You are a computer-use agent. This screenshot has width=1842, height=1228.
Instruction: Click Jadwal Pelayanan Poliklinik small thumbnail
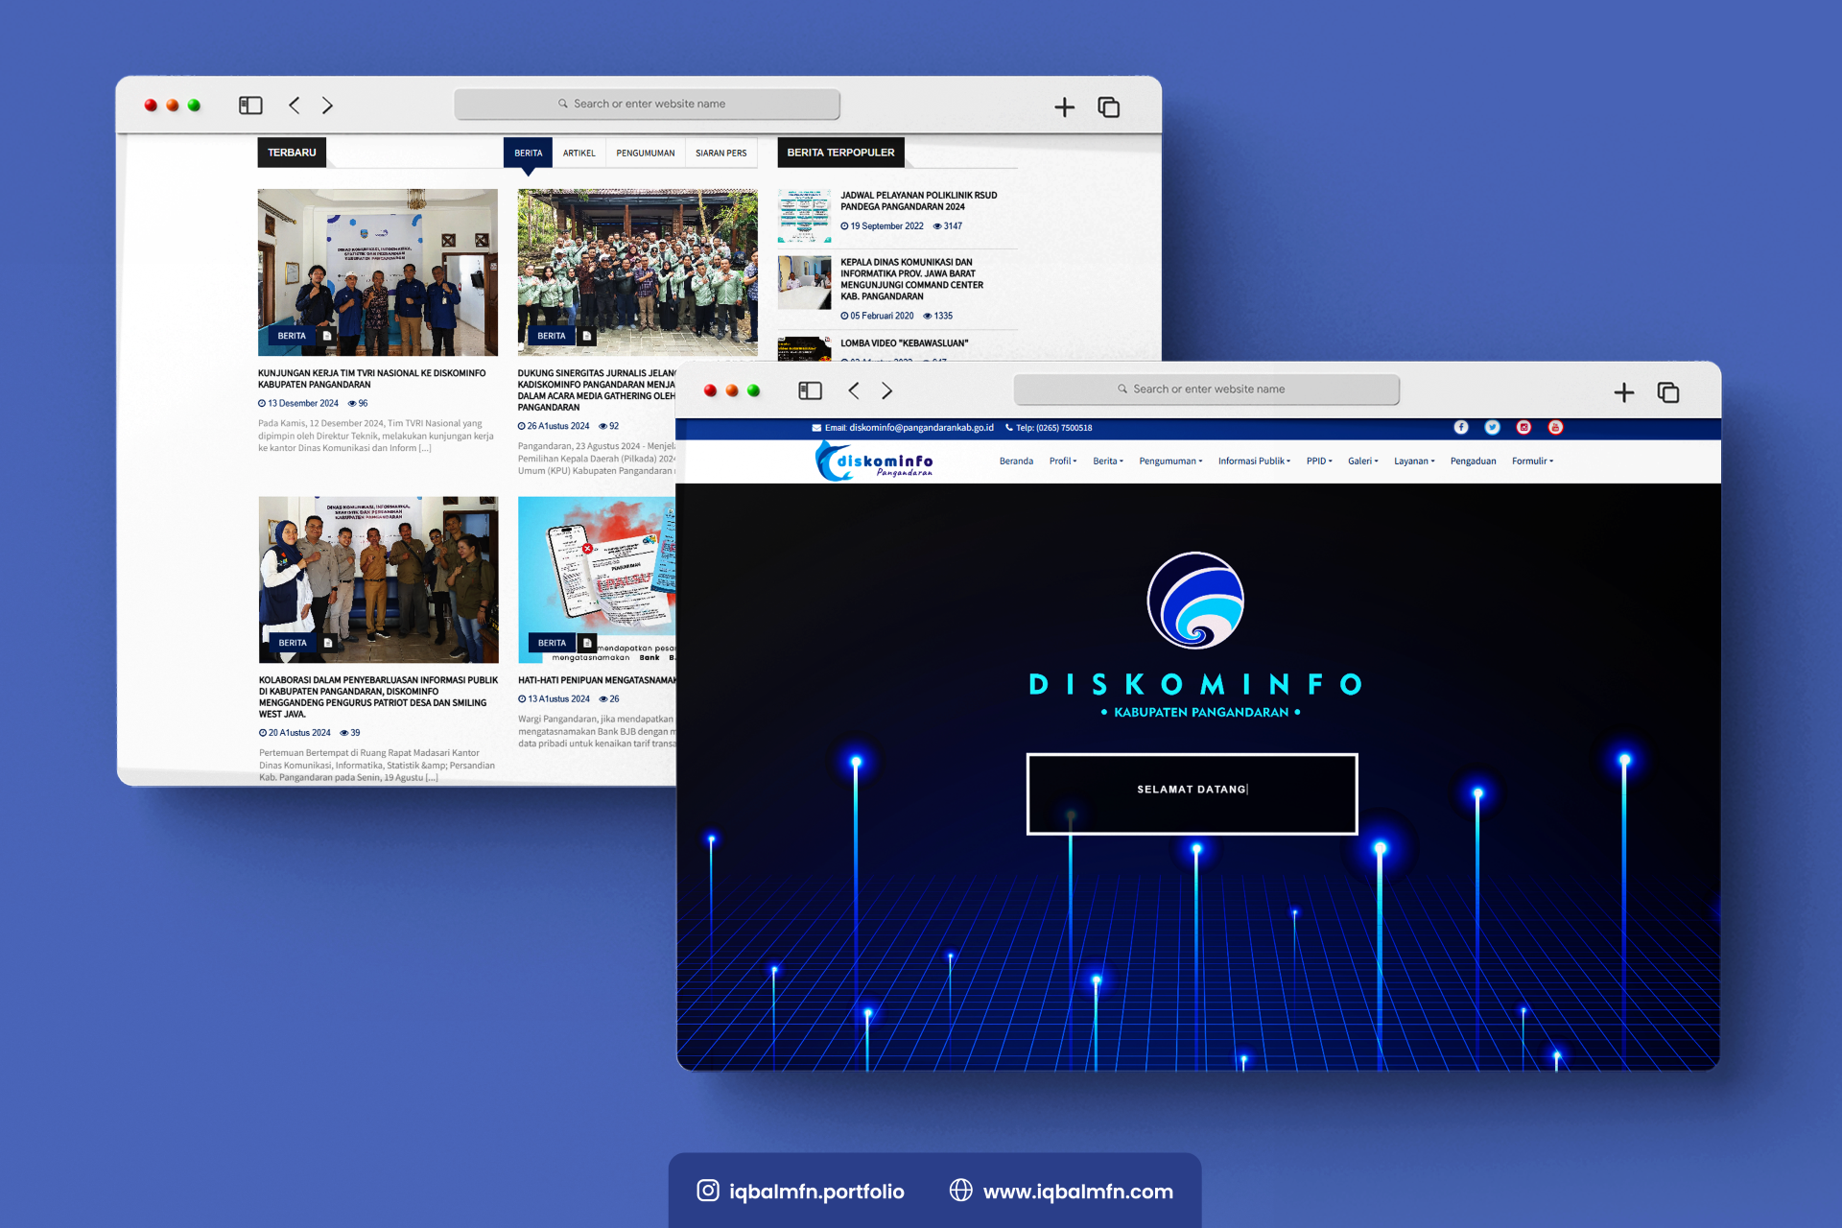pyautogui.click(x=804, y=215)
